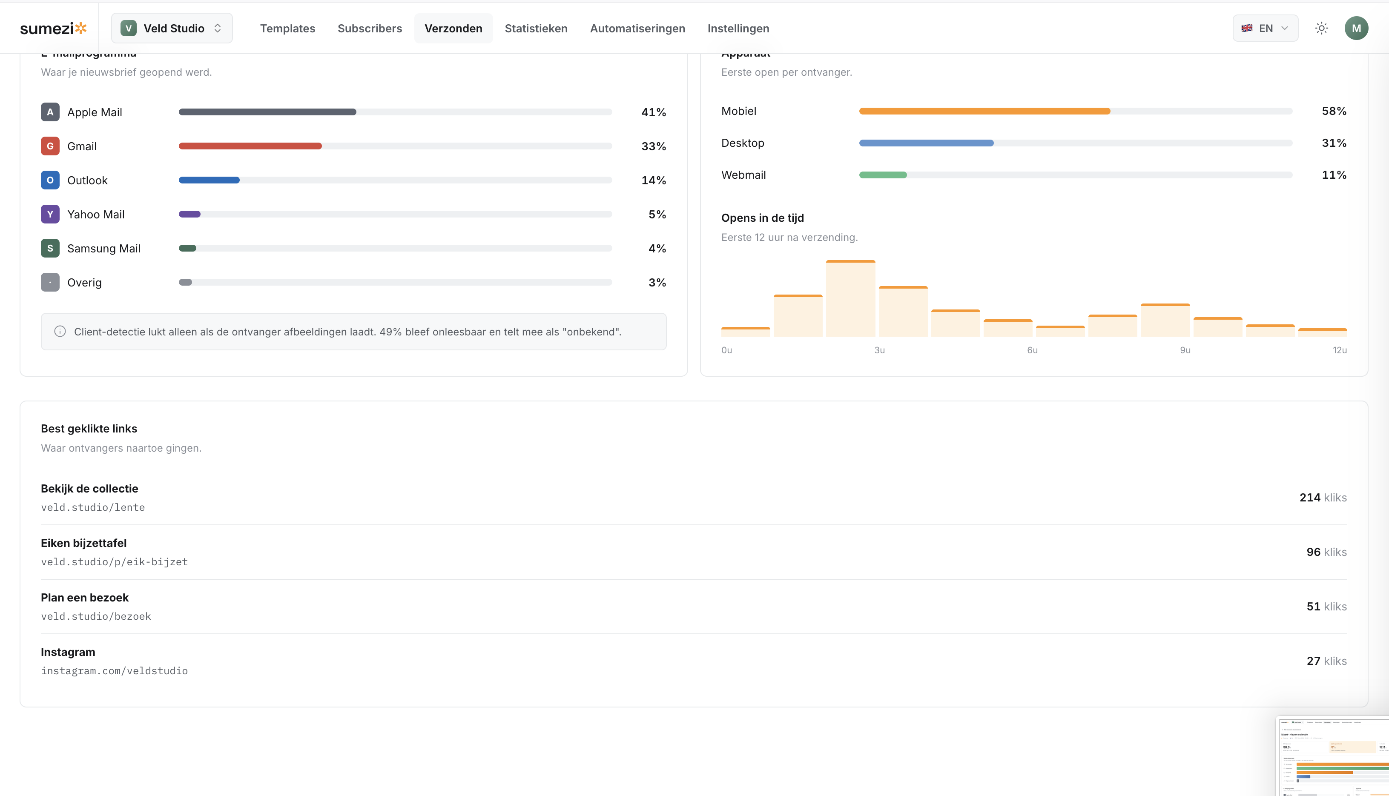Open the Veld Studio workspace switcher
Viewport: 1389px width, 796px height.
point(172,29)
